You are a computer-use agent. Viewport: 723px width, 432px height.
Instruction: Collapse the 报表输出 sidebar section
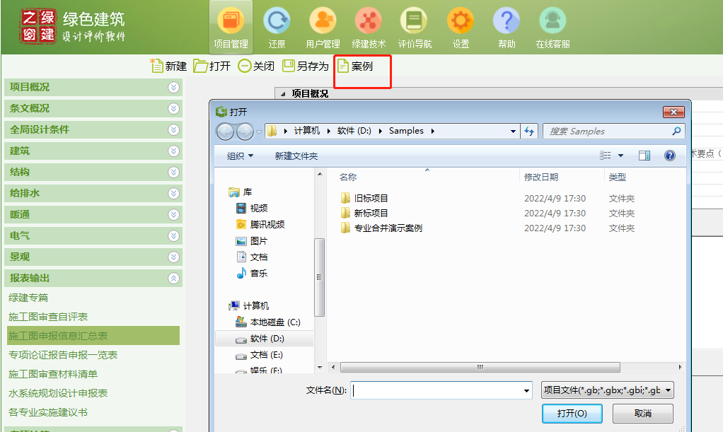(x=173, y=279)
